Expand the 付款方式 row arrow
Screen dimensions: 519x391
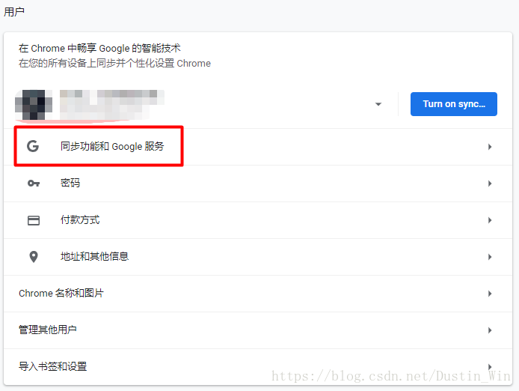(x=490, y=220)
